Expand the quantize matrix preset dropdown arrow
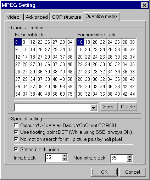The width and height of the screenshot is (150, 180). click(93, 107)
